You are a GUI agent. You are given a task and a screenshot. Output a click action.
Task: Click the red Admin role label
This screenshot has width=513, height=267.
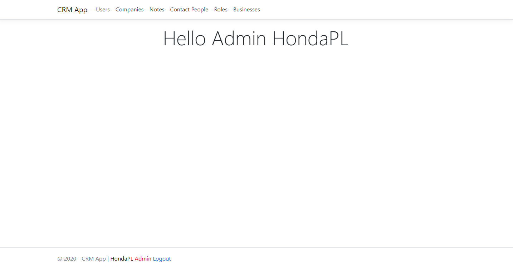pos(143,259)
